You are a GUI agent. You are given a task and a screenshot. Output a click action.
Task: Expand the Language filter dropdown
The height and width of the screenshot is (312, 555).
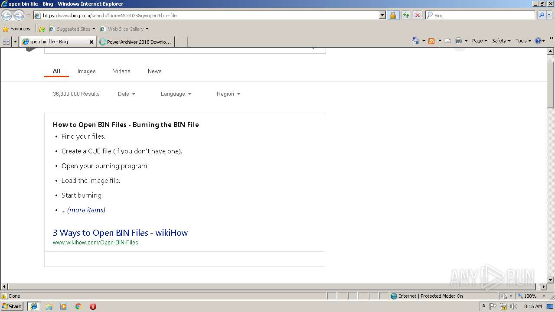tap(176, 94)
